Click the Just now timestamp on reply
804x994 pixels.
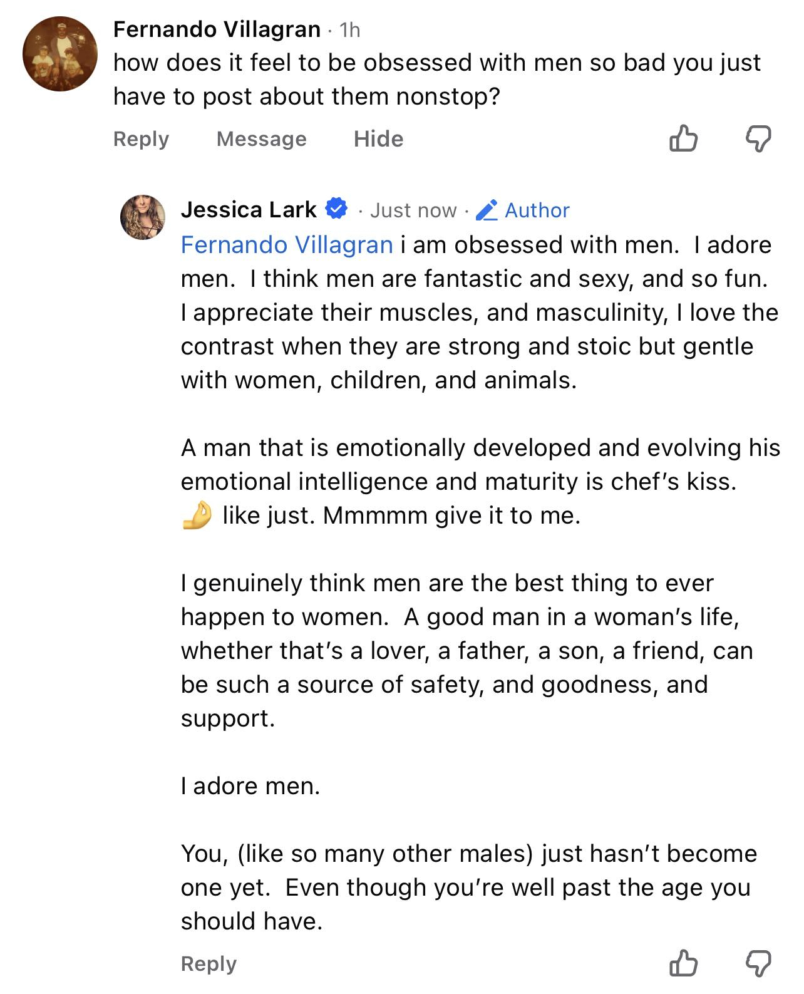click(x=413, y=210)
